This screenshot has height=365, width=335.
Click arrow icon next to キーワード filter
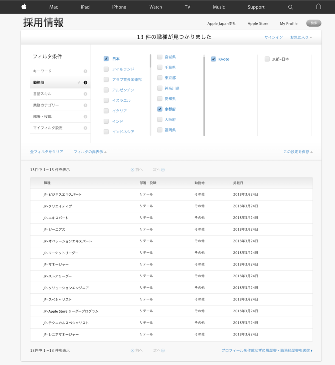pos(86,71)
